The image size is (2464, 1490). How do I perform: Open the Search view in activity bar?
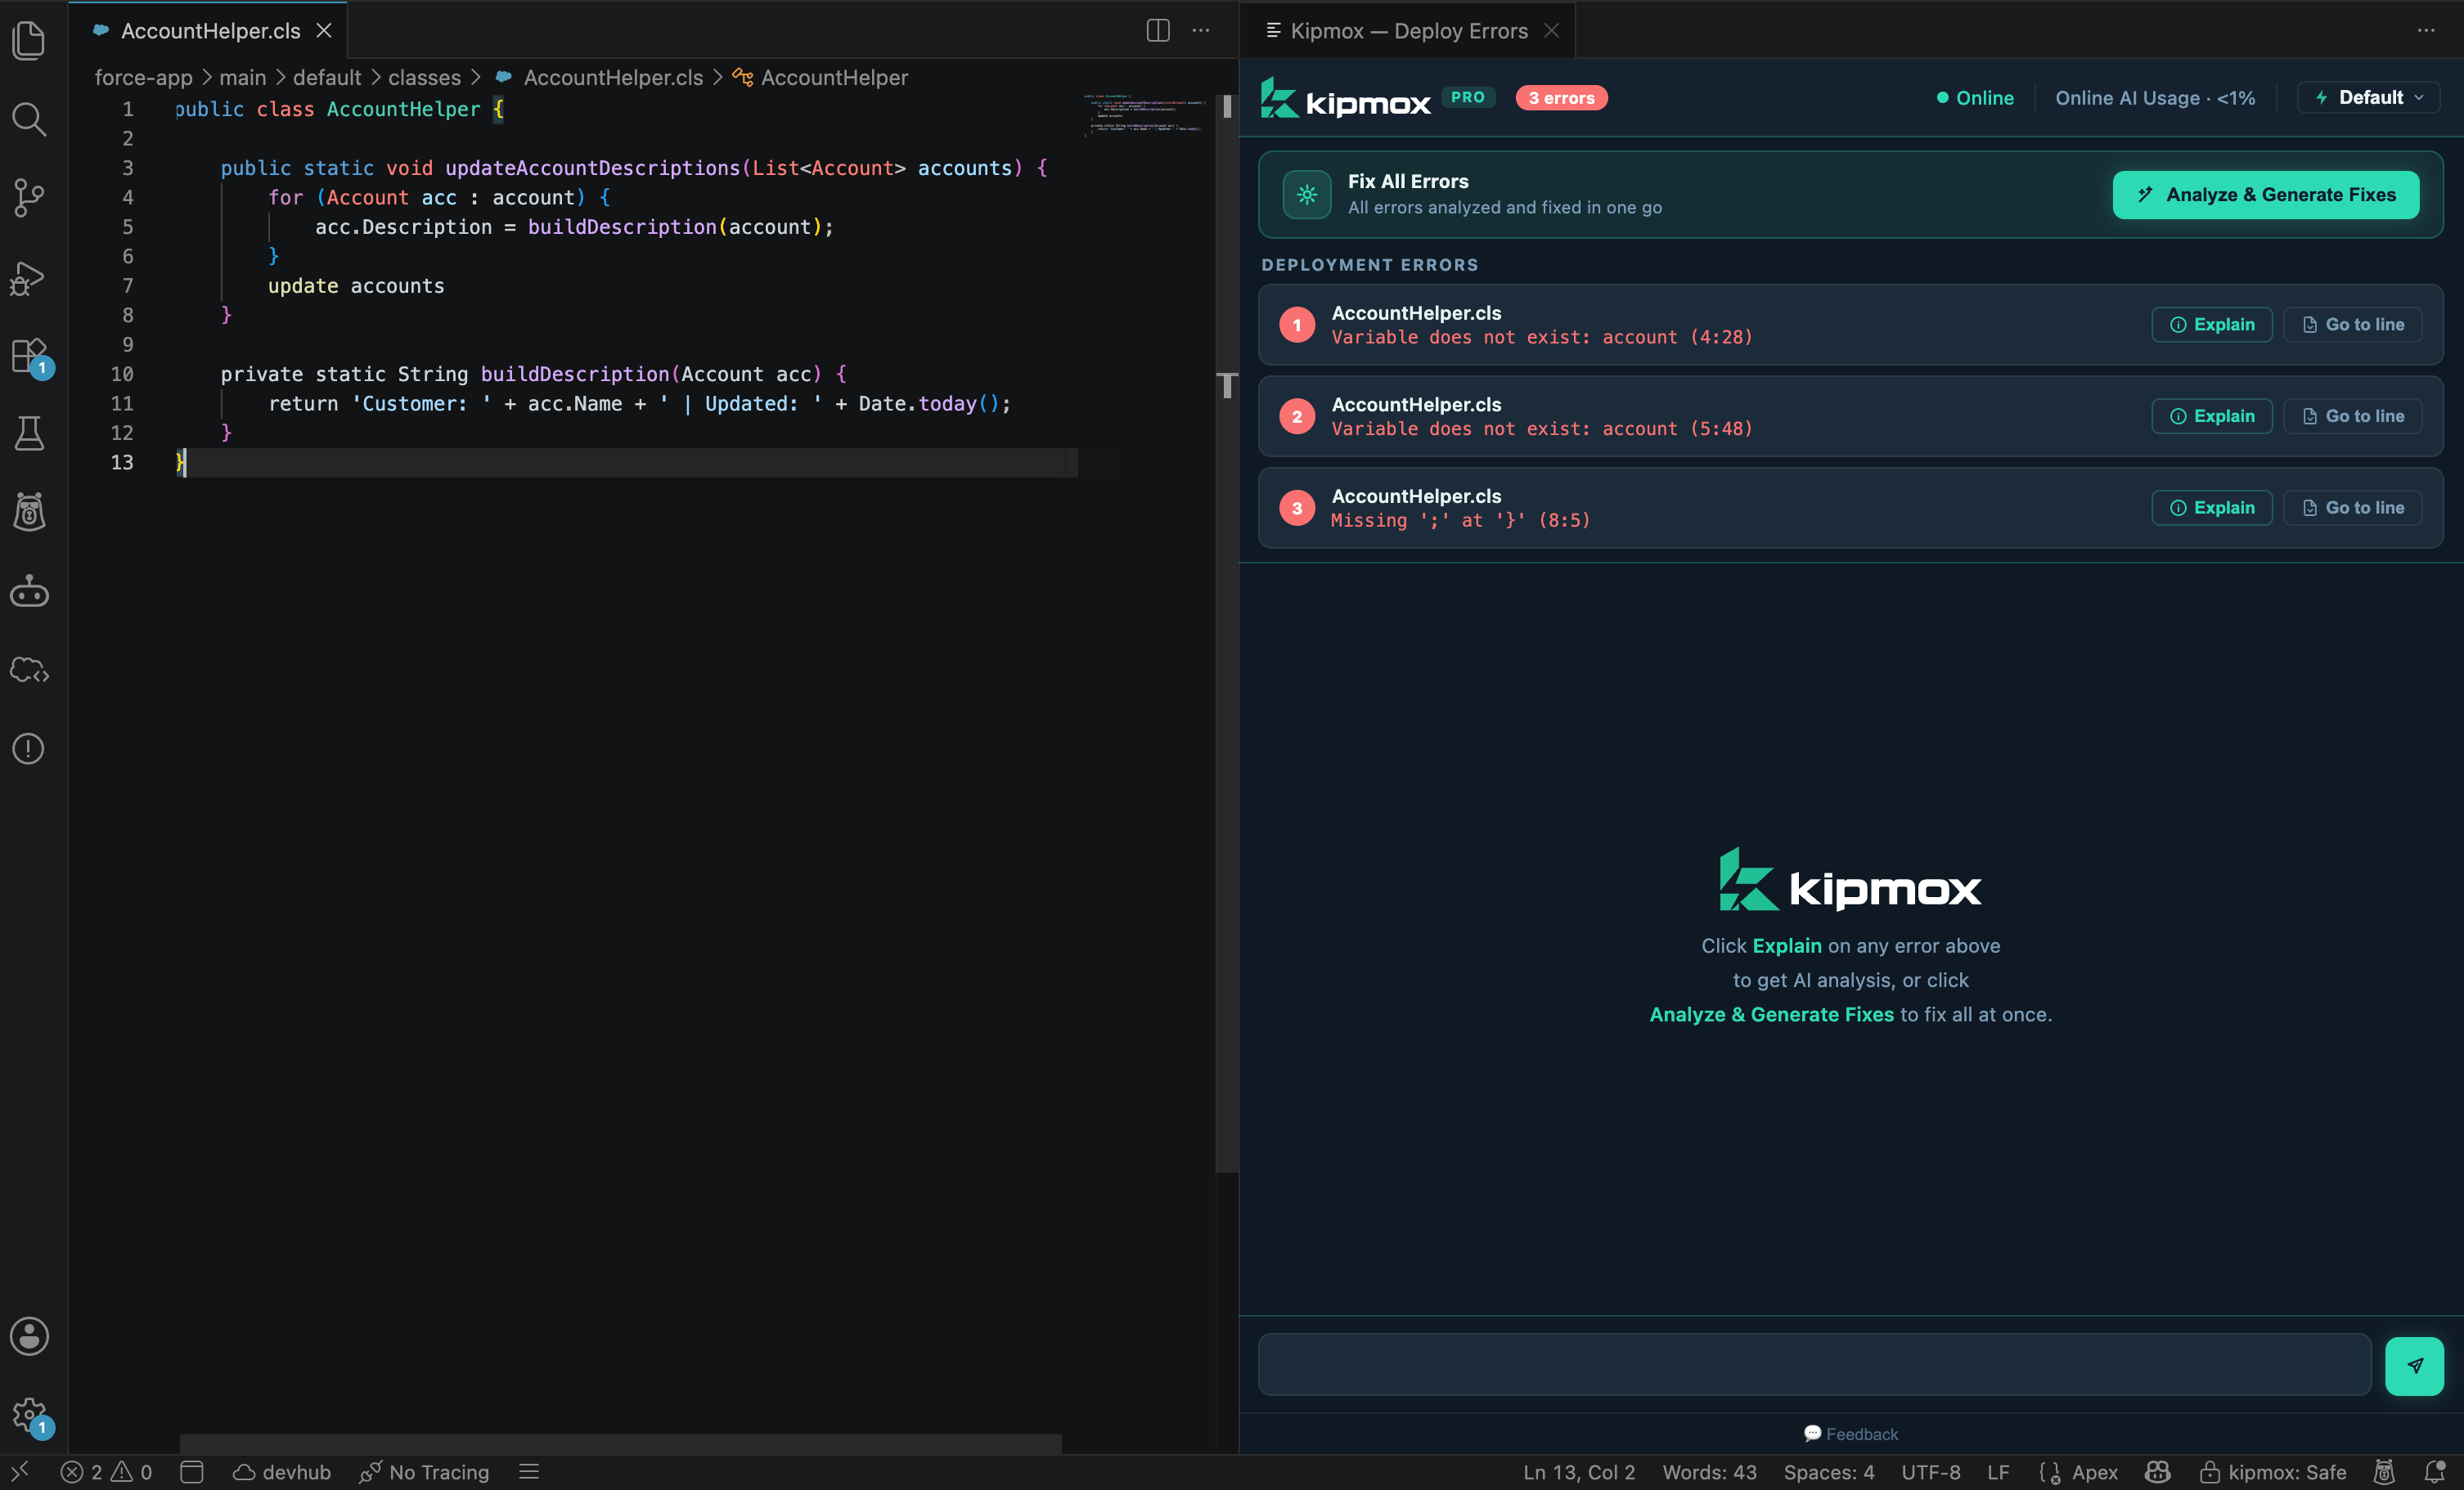point(29,119)
